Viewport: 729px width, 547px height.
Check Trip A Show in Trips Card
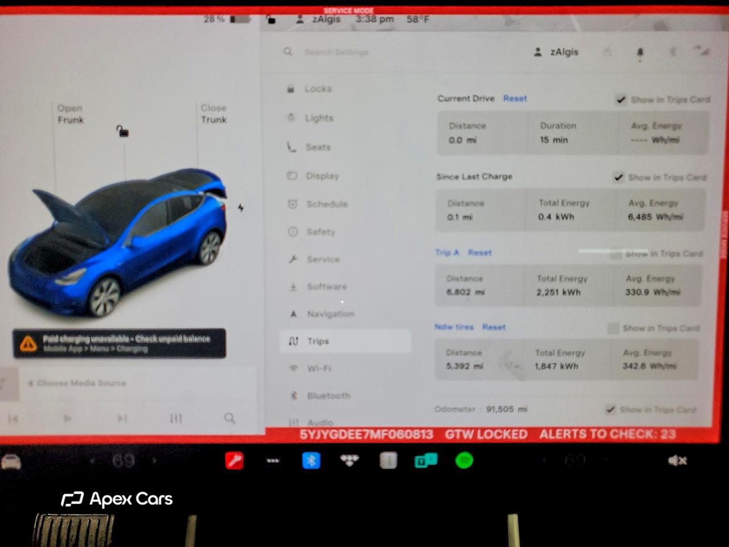click(x=616, y=254)
